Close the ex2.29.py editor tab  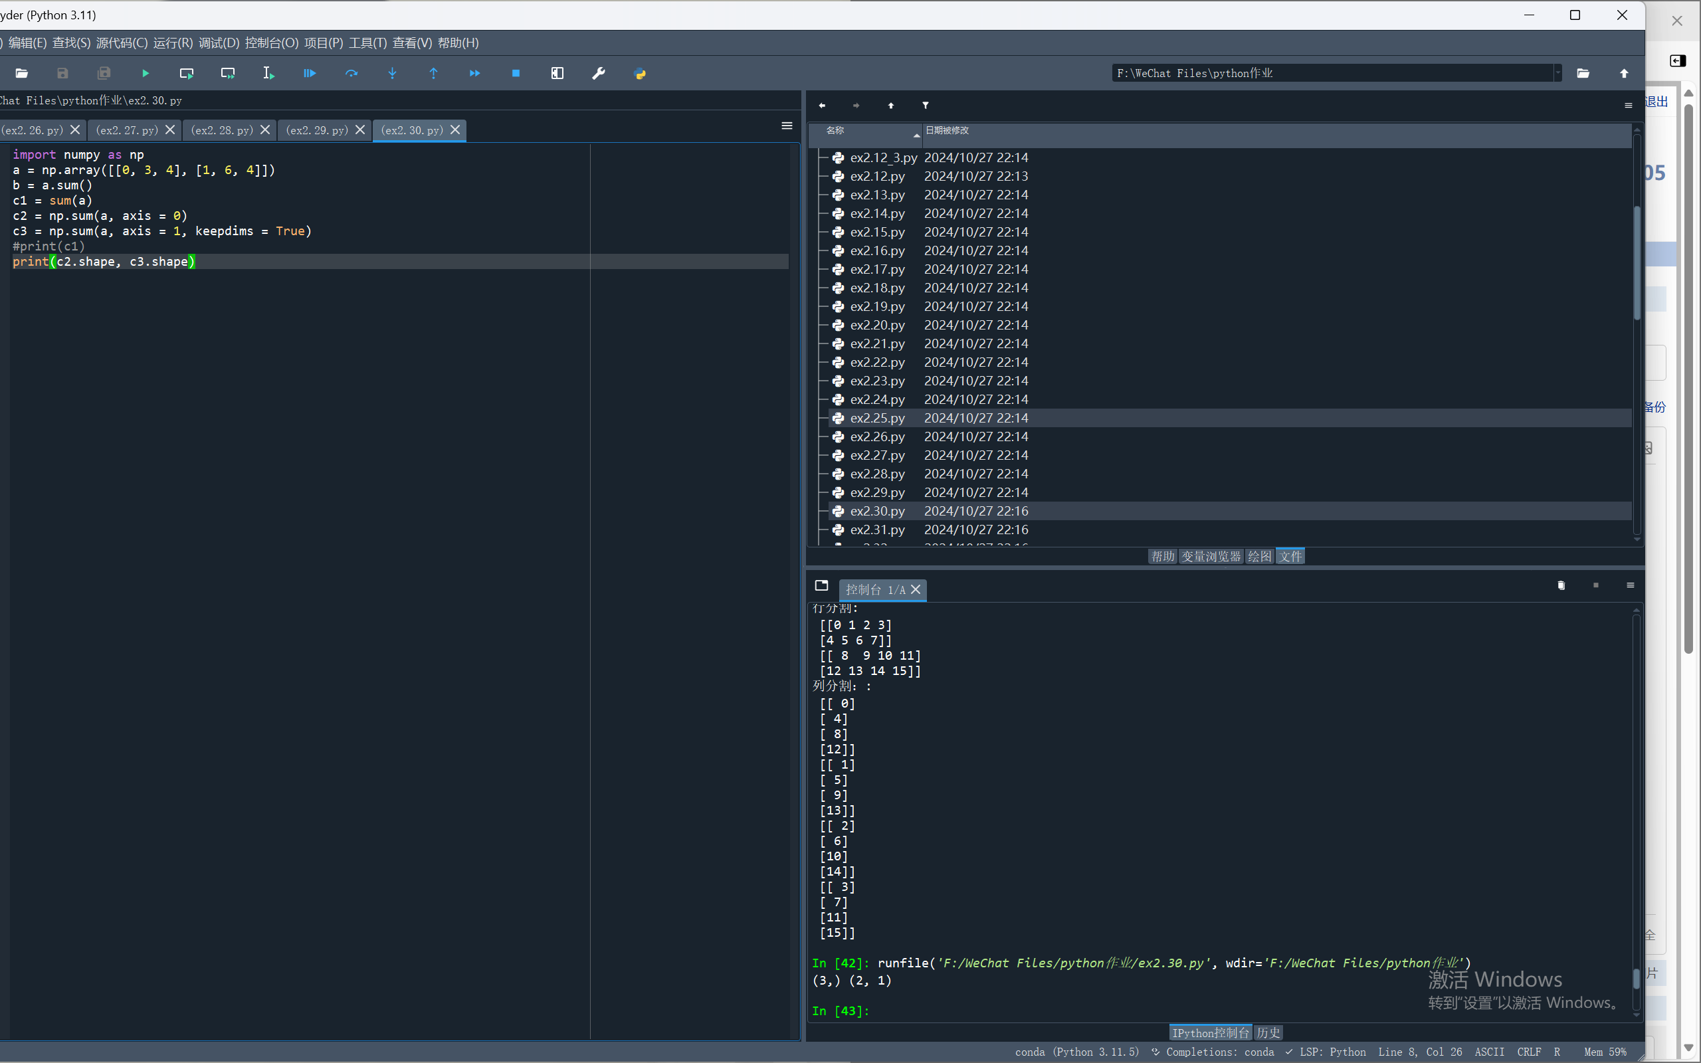(360, 130)
